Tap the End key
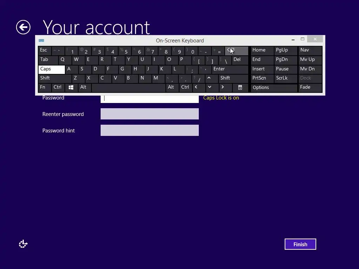359x269 pixels. click(262, 60)
